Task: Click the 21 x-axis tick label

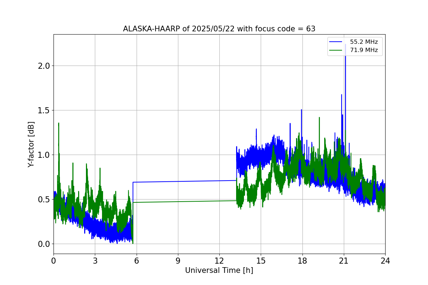Action: [x=344, y=260]
